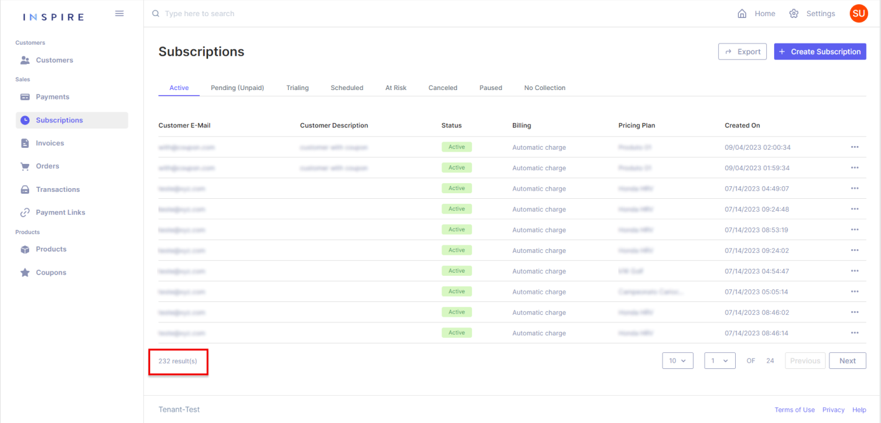Go to the Next page

(847, 361)
